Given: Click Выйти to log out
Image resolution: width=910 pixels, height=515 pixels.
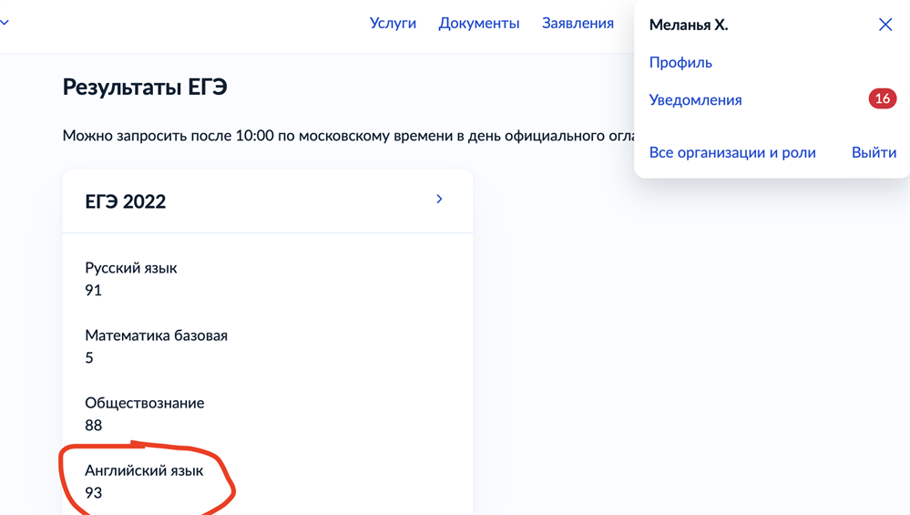Looking at the screenshot, I should pos(874,153).
